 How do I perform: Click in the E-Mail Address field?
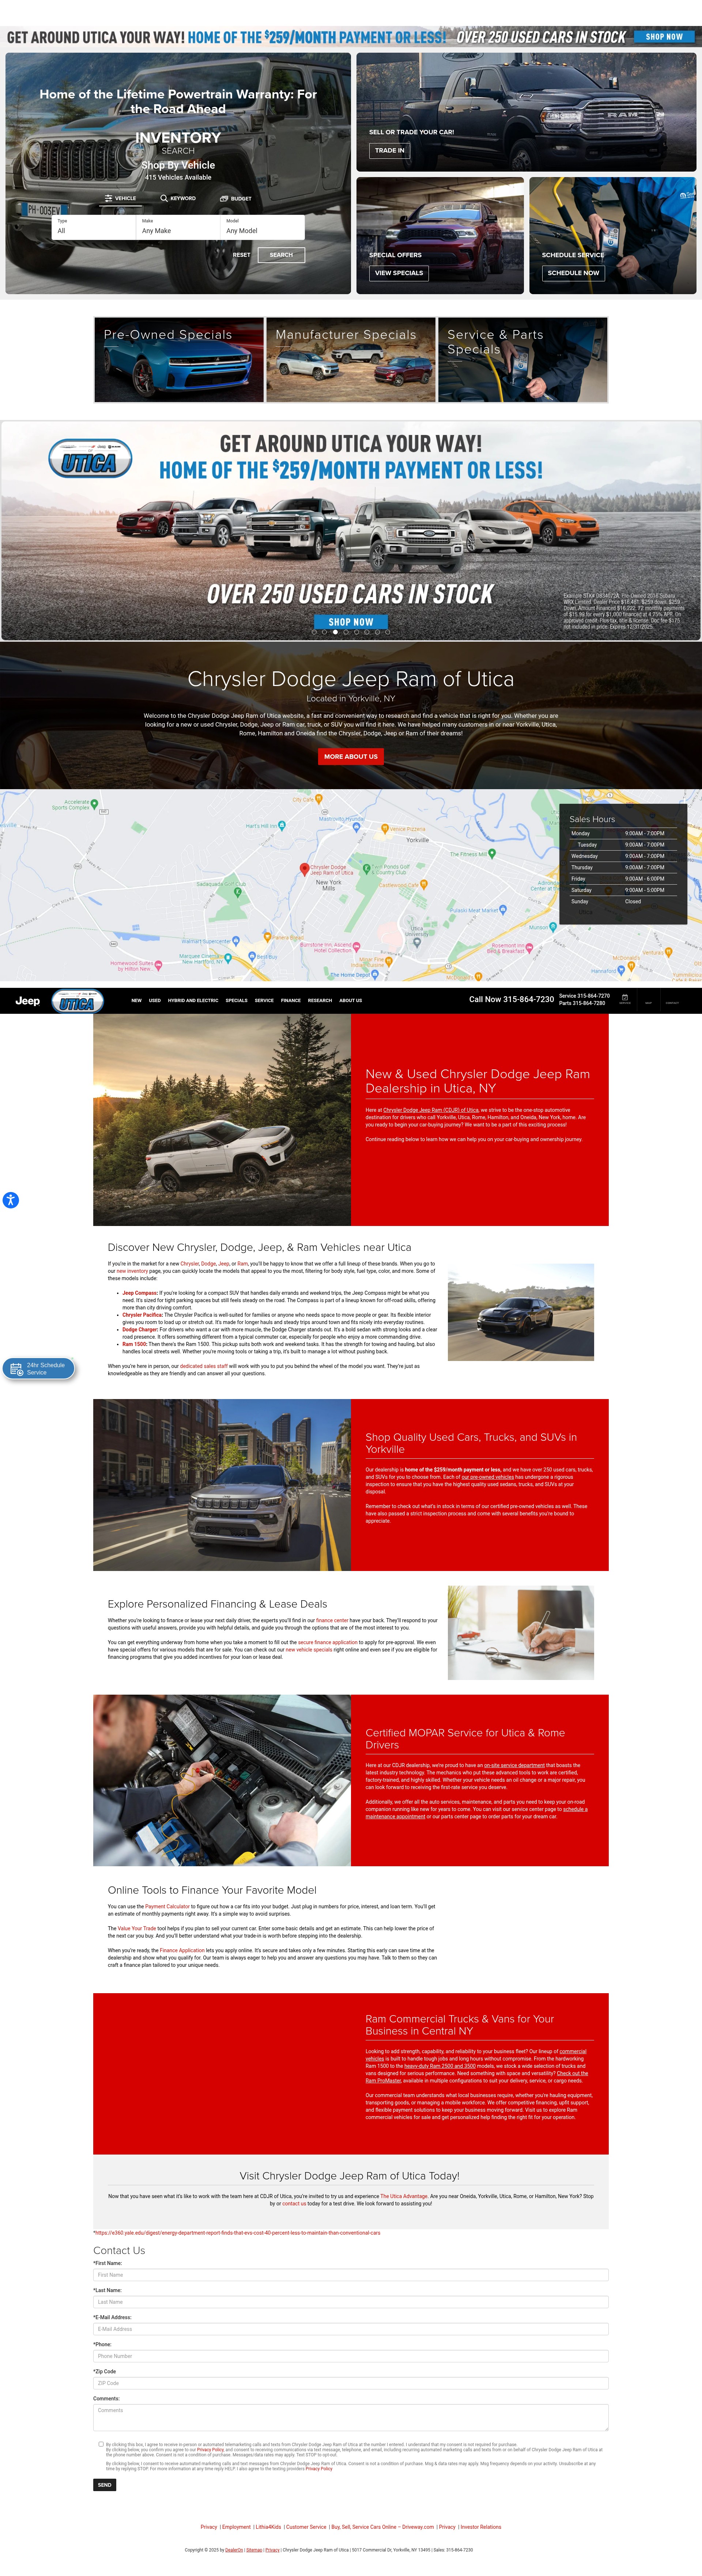coord(351,2329)
